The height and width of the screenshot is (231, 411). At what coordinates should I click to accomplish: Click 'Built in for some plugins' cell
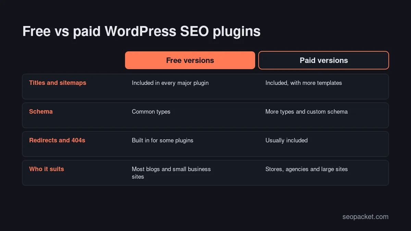(162, 140)
